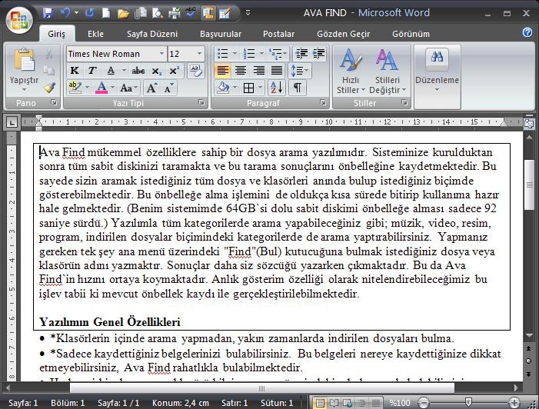Go to the Başvurular tab
Viewport: 539px width, 409px height.
pyautogui.click(x=221, y=34)
